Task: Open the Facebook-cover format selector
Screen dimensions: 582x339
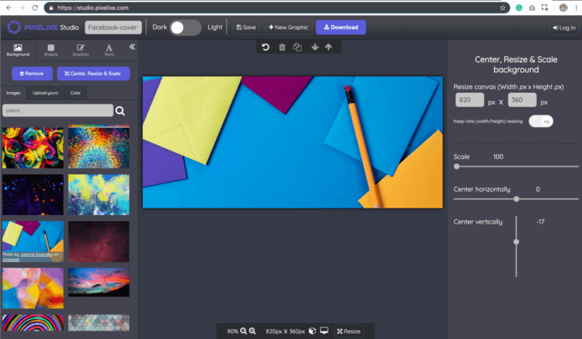Action: coord(113,28)
